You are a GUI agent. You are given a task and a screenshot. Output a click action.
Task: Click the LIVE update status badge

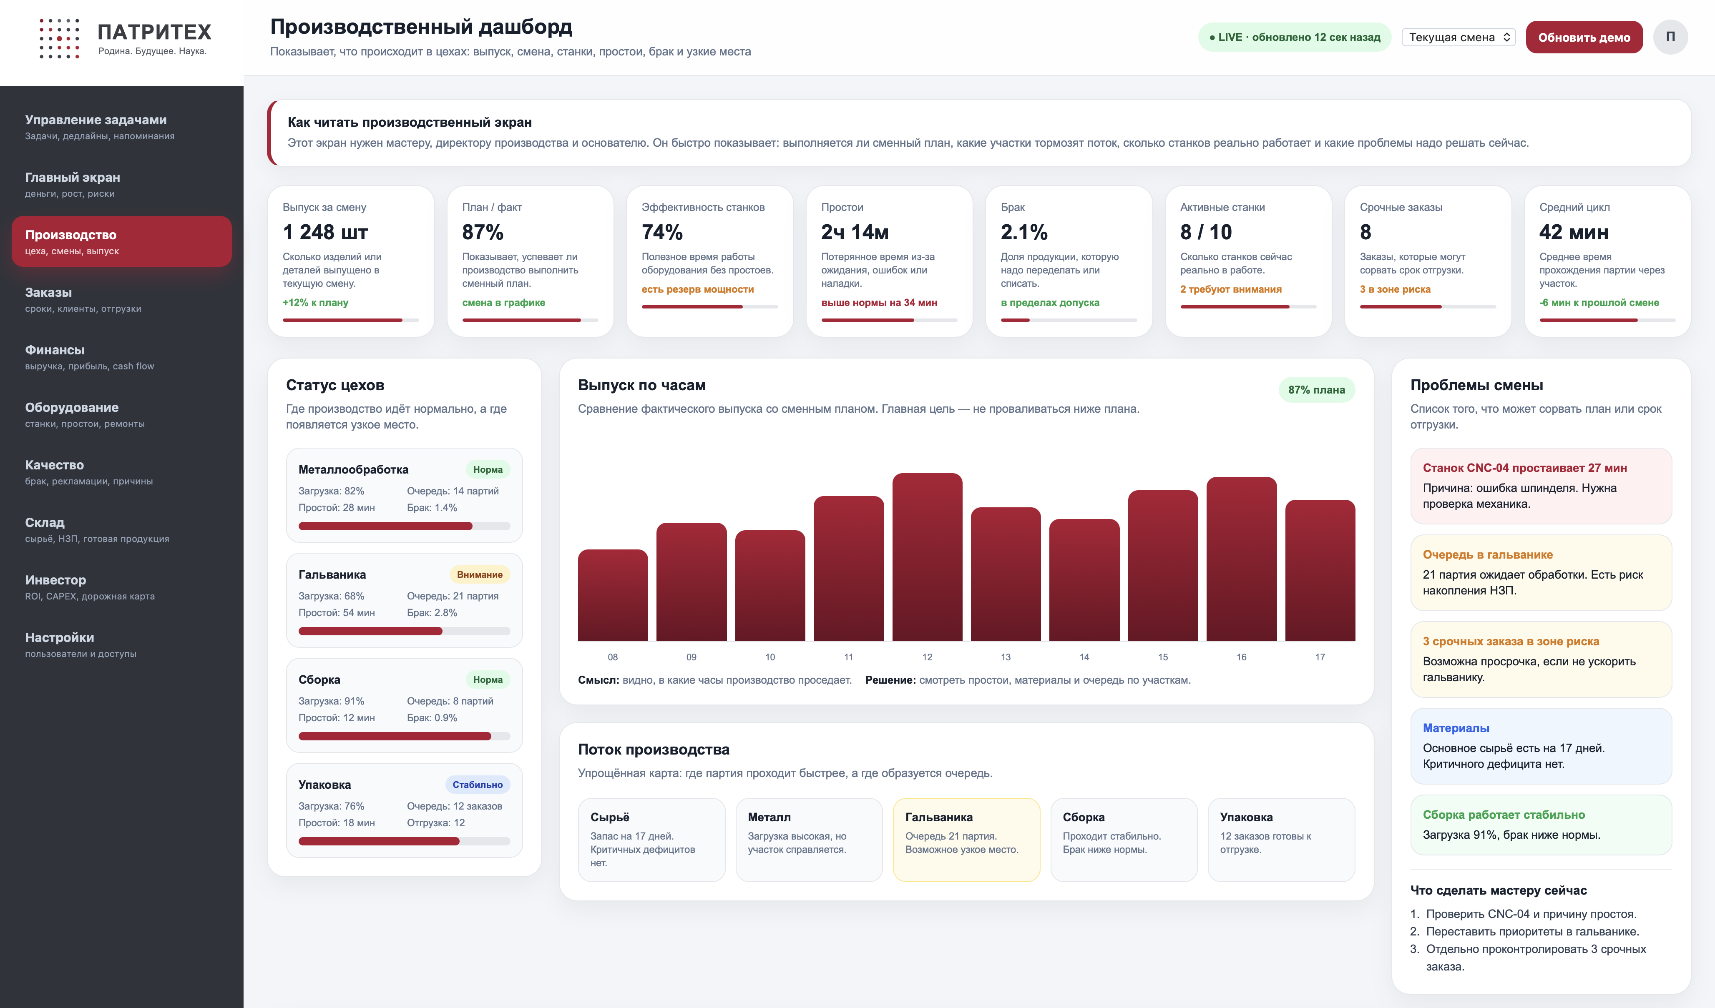(x=1295, y=38)
